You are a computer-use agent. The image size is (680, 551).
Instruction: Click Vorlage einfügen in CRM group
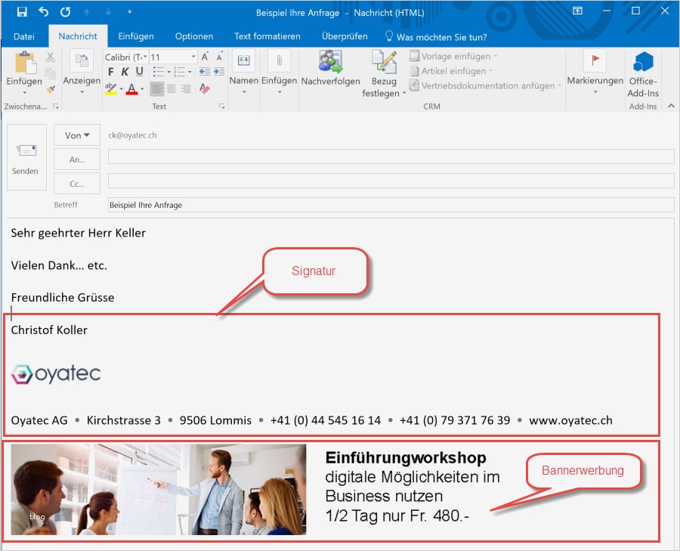(x=453, y=56)
